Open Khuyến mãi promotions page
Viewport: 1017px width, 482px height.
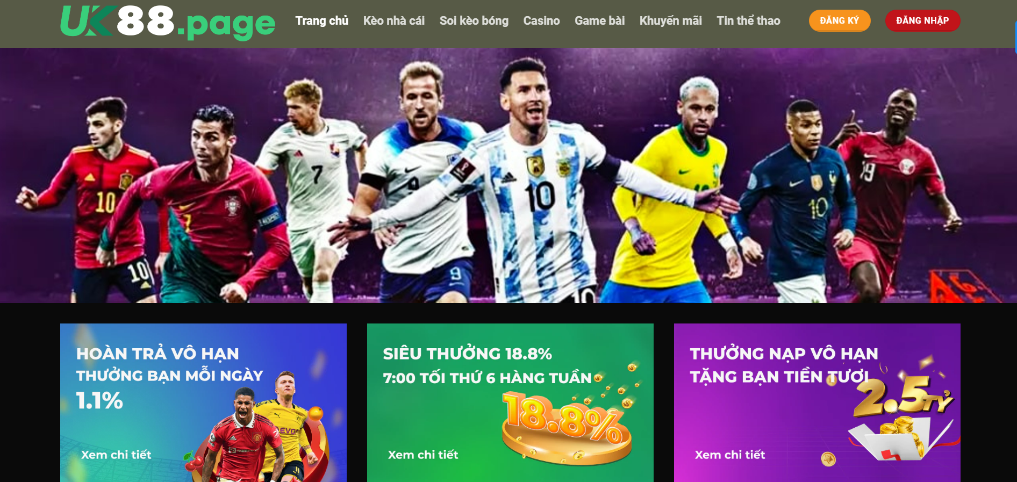[670, 21]
